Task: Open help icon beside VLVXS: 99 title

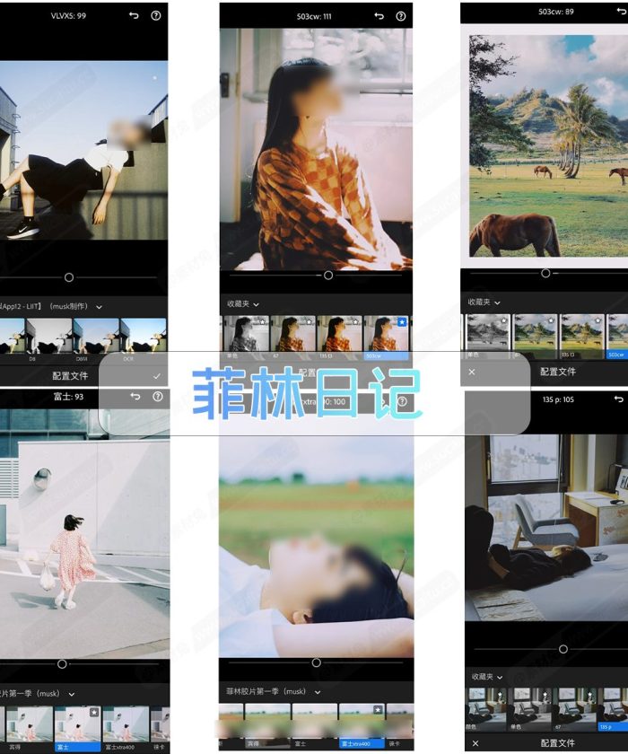Action: point(157,16)
